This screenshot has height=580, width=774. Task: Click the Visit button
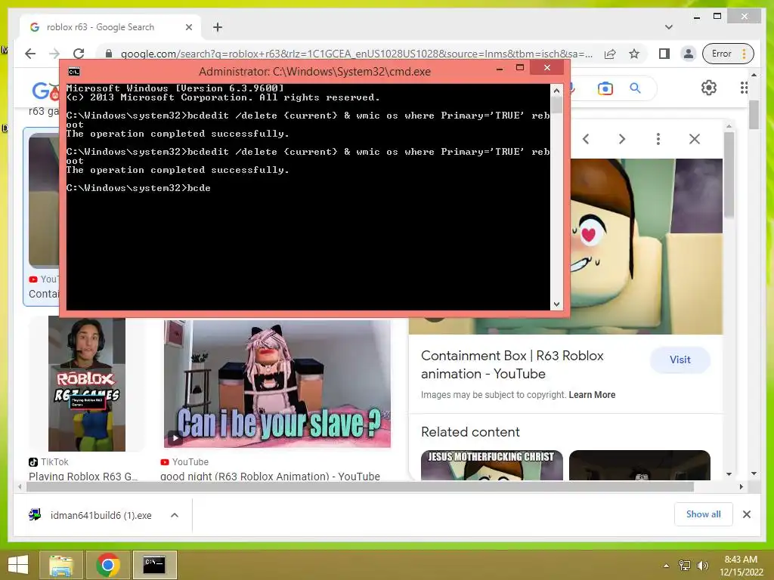[680, 360]
